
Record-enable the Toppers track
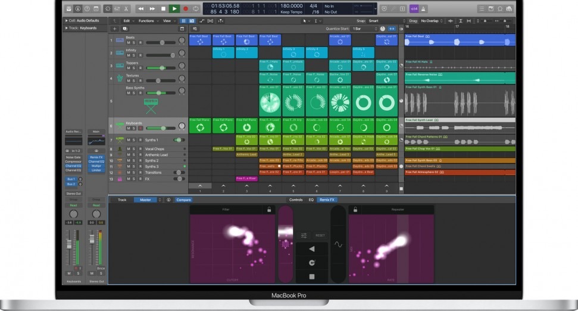140,68
